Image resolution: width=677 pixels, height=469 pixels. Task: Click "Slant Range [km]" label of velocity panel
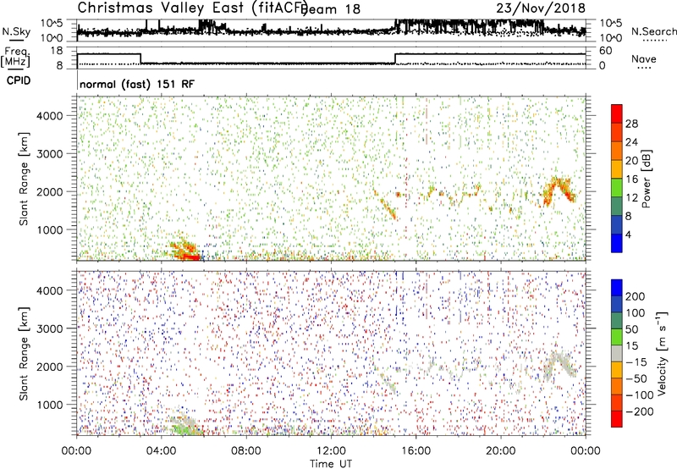coord(24,354)
